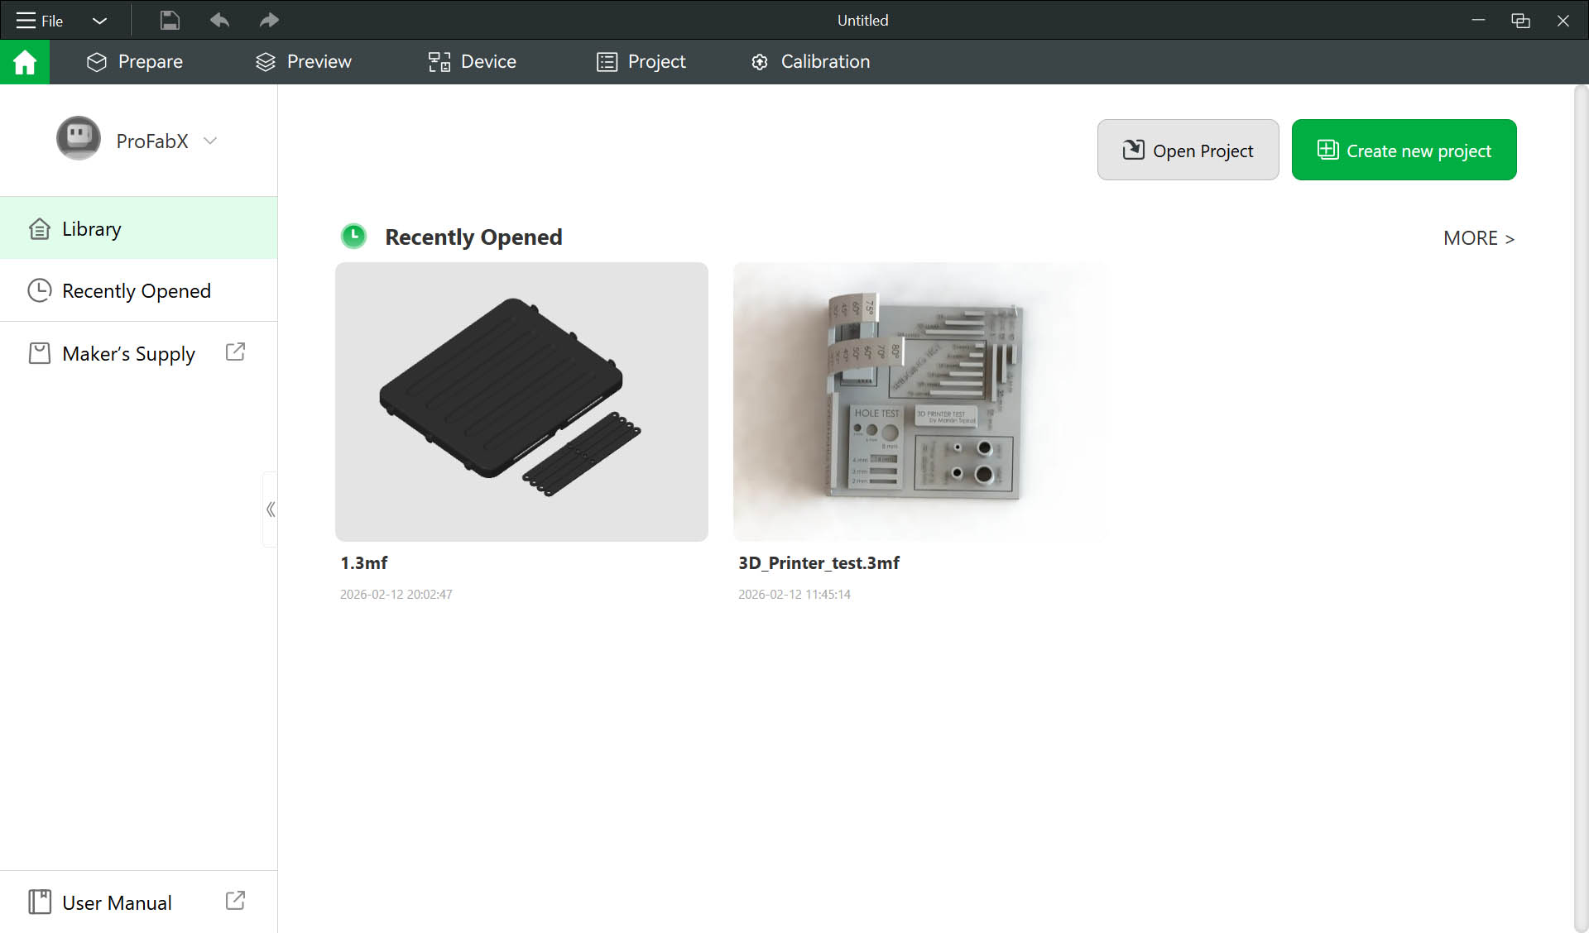Click the green clock Recently Opened icon
The image size is (1589, 933).
pyautogui.click(x=353, y=237)
